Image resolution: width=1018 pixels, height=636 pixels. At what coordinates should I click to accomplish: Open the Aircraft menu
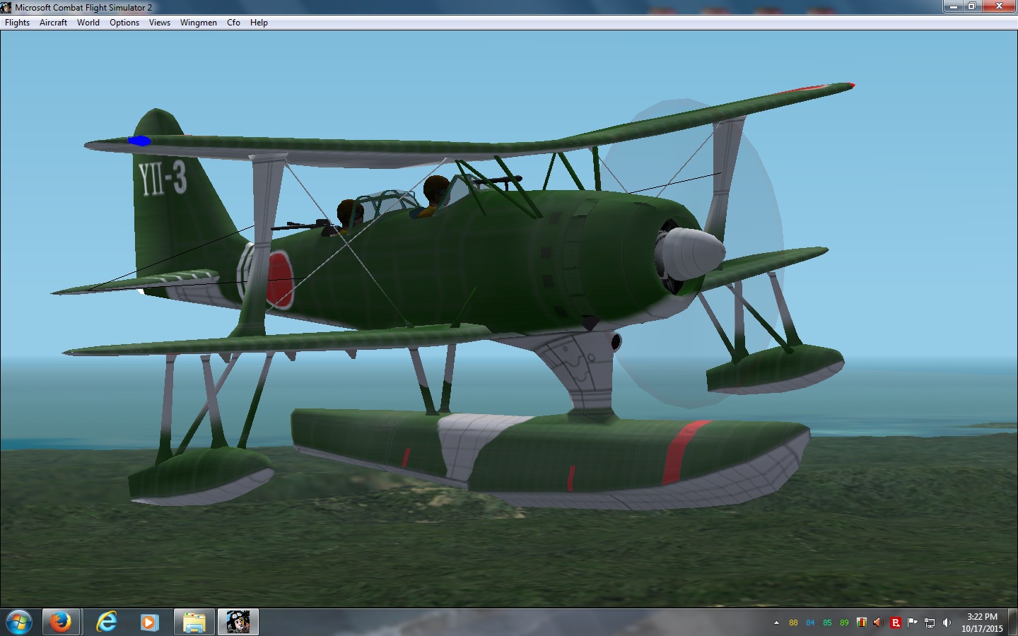pos(53,23)
